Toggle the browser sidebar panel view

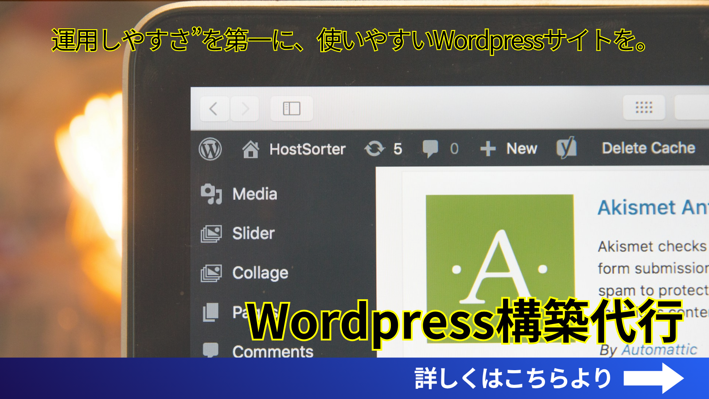click(292, 107)
